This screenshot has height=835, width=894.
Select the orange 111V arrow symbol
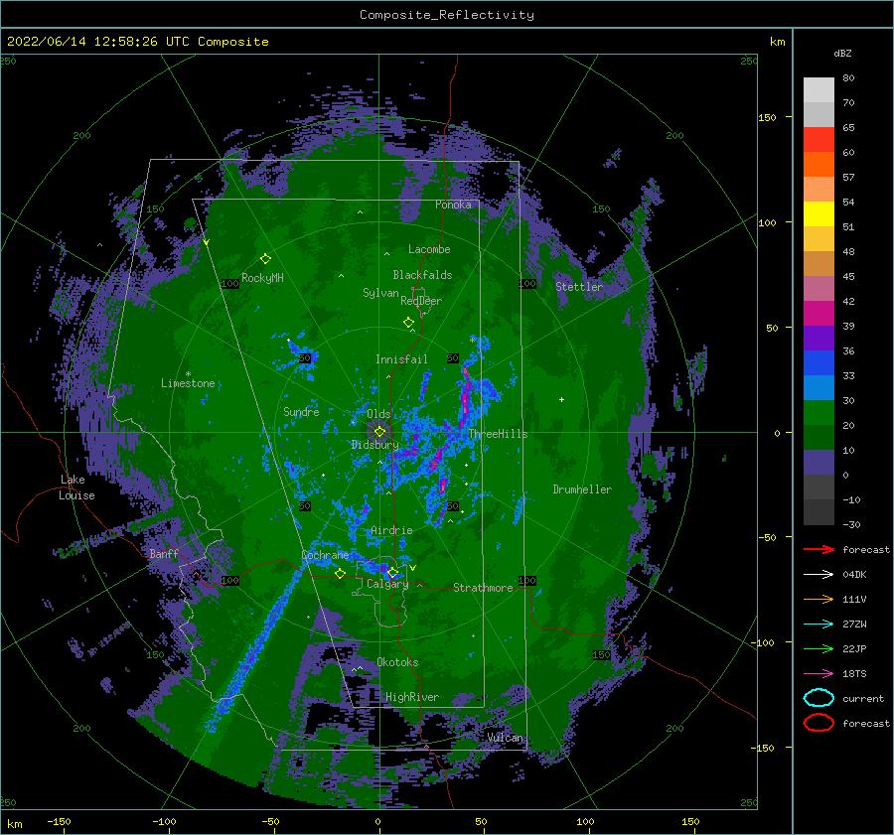819,599
